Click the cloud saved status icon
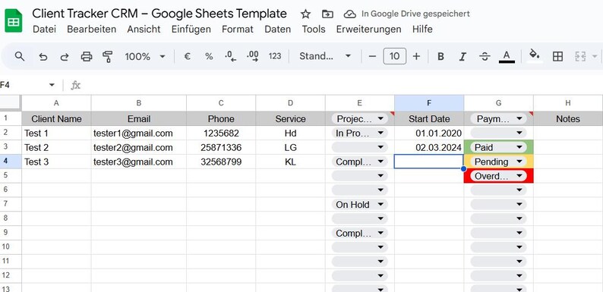This screenshot has height=292, width=603. pyautogui.click(x=349, y=14)
